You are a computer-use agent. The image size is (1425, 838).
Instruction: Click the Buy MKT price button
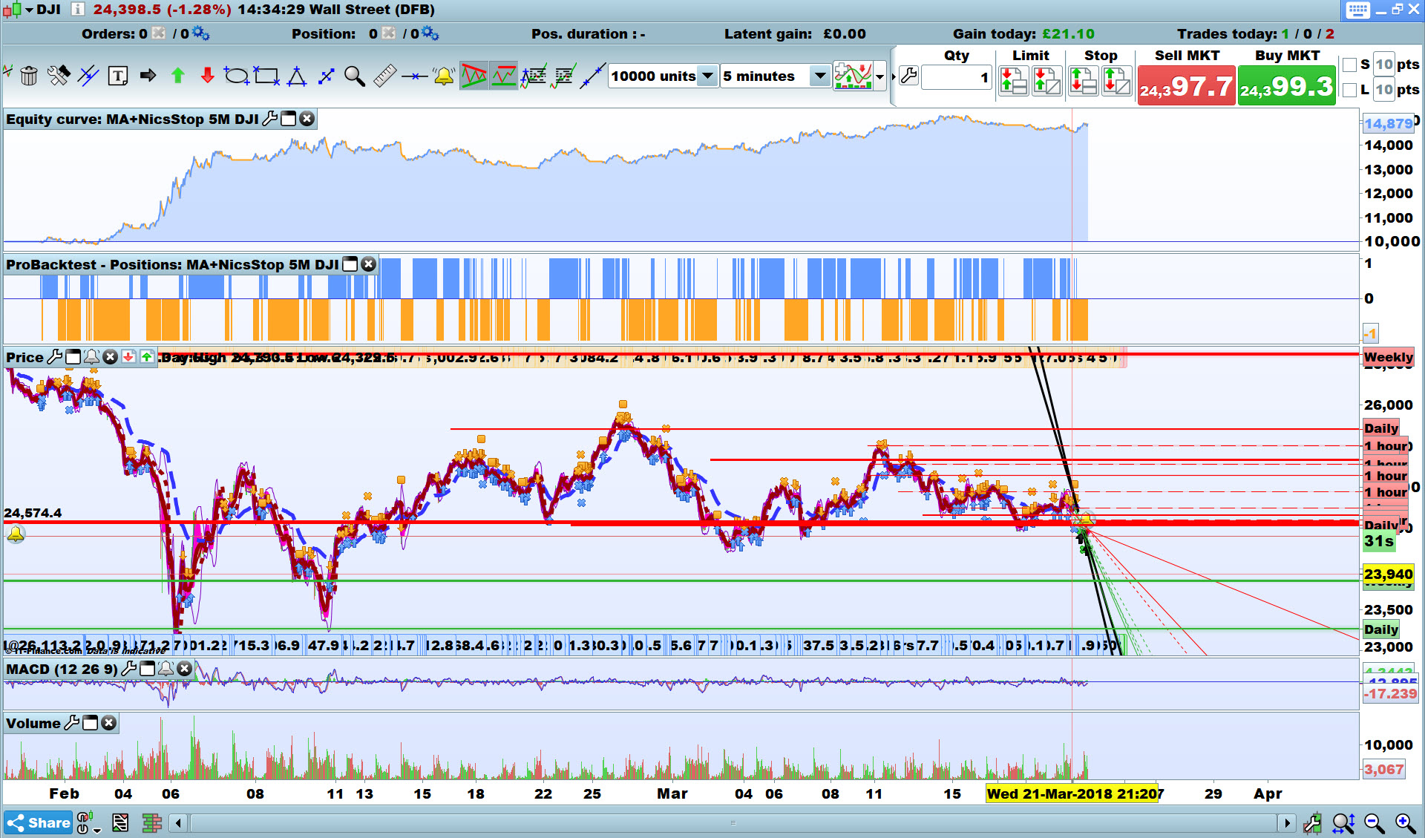point(1286,85)
